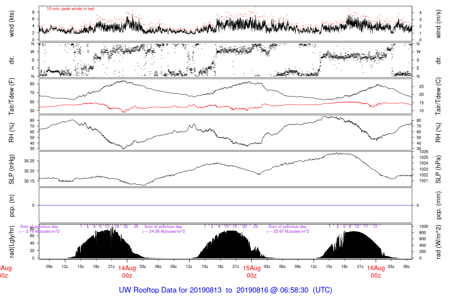Click the 'SLP (hPa)' right axis label
451x308 pixels.
tap(438, 169)
